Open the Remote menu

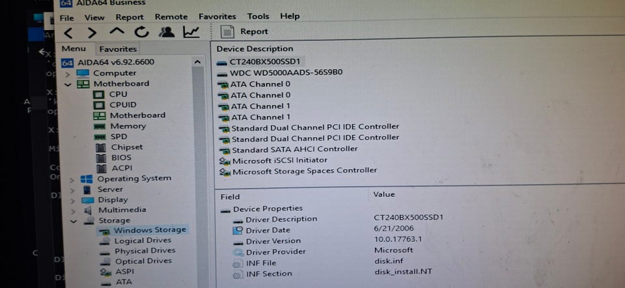[171, 17]
